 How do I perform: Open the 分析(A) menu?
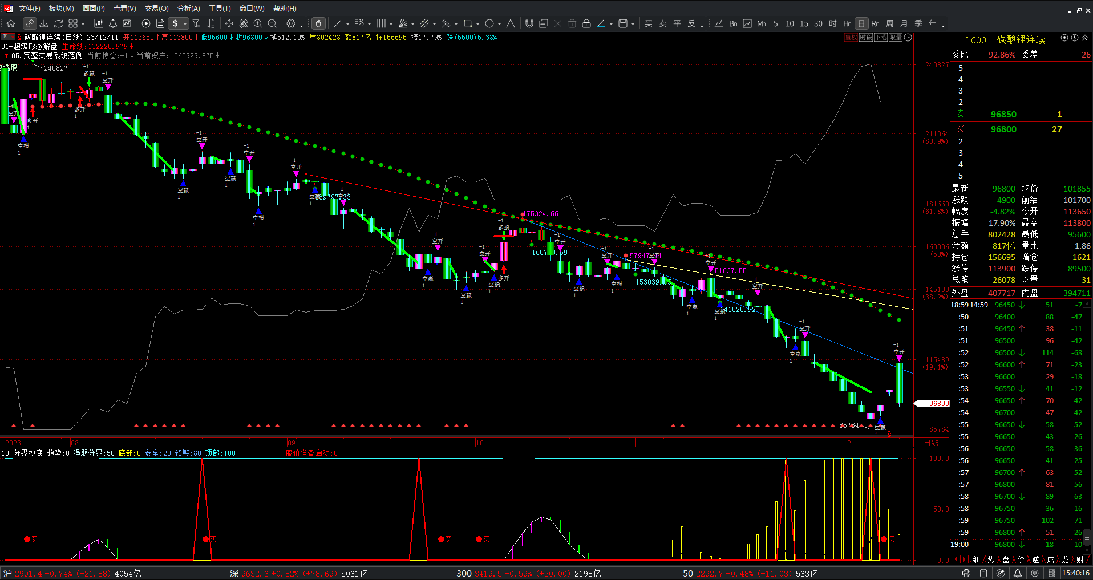pyautogui.click(x=188, y=8)
